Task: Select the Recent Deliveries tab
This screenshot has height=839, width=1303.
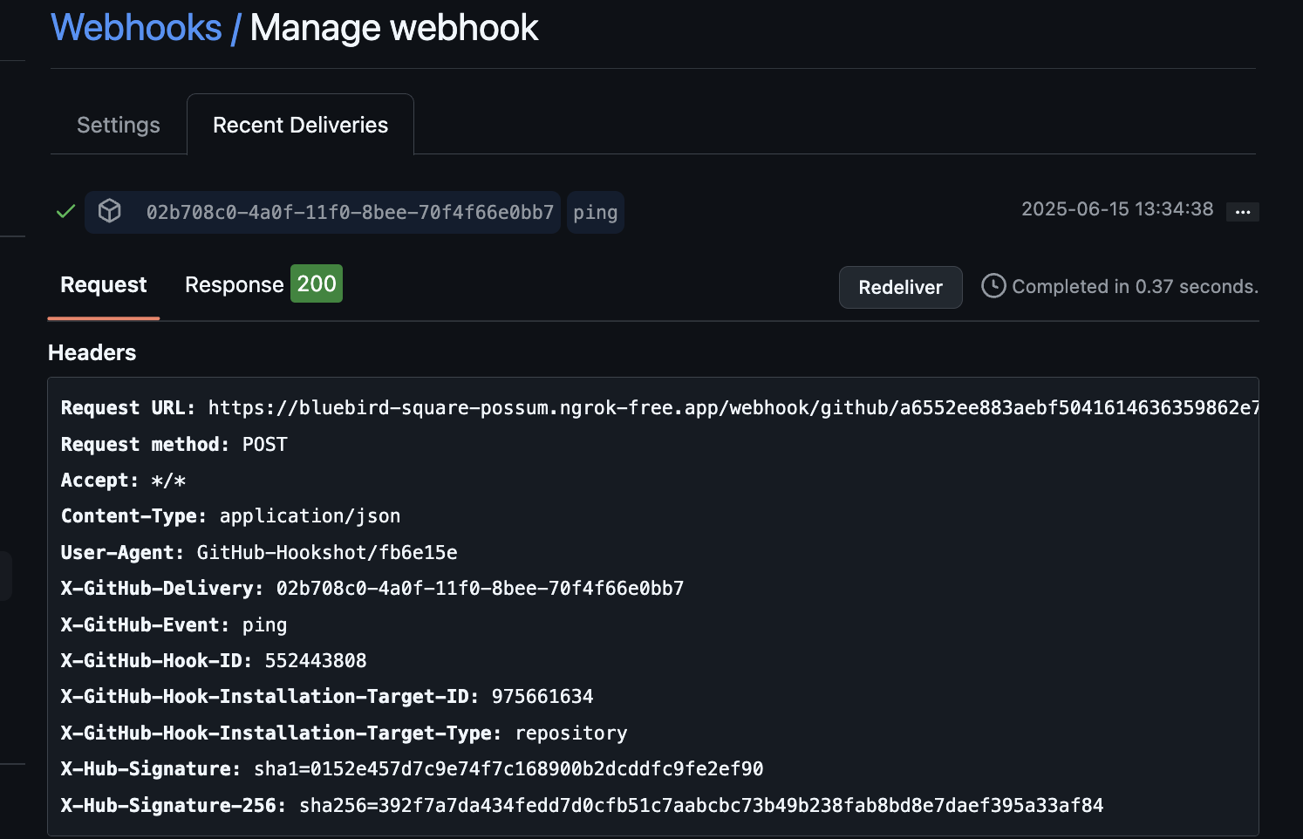Action: (x=300, y=125)
